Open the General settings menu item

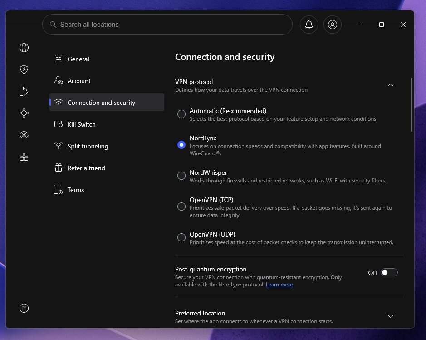[x=107, y=59]
